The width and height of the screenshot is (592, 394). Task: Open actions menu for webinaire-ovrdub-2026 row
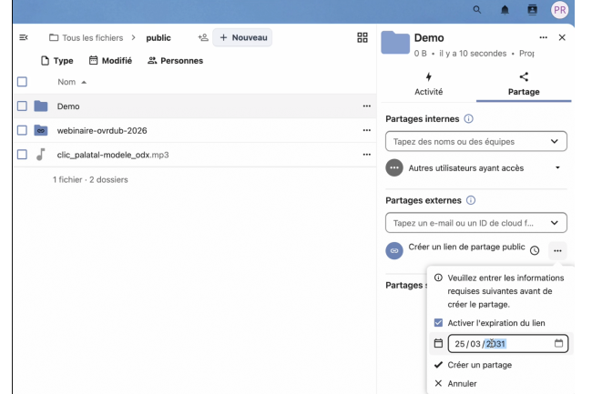click(x=367, y=130)
